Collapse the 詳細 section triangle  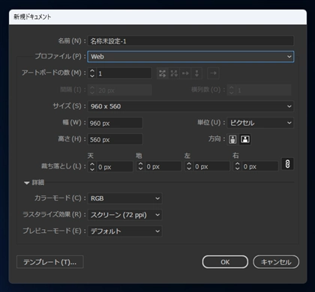tap(27, 183)
